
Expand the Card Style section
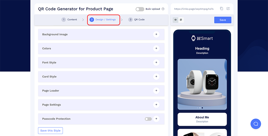coord(156,76)
